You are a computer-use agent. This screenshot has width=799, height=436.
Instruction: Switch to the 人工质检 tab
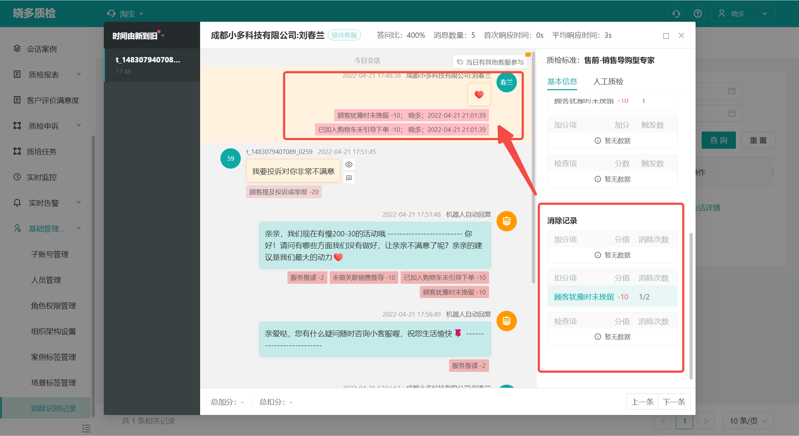(608, 82)
